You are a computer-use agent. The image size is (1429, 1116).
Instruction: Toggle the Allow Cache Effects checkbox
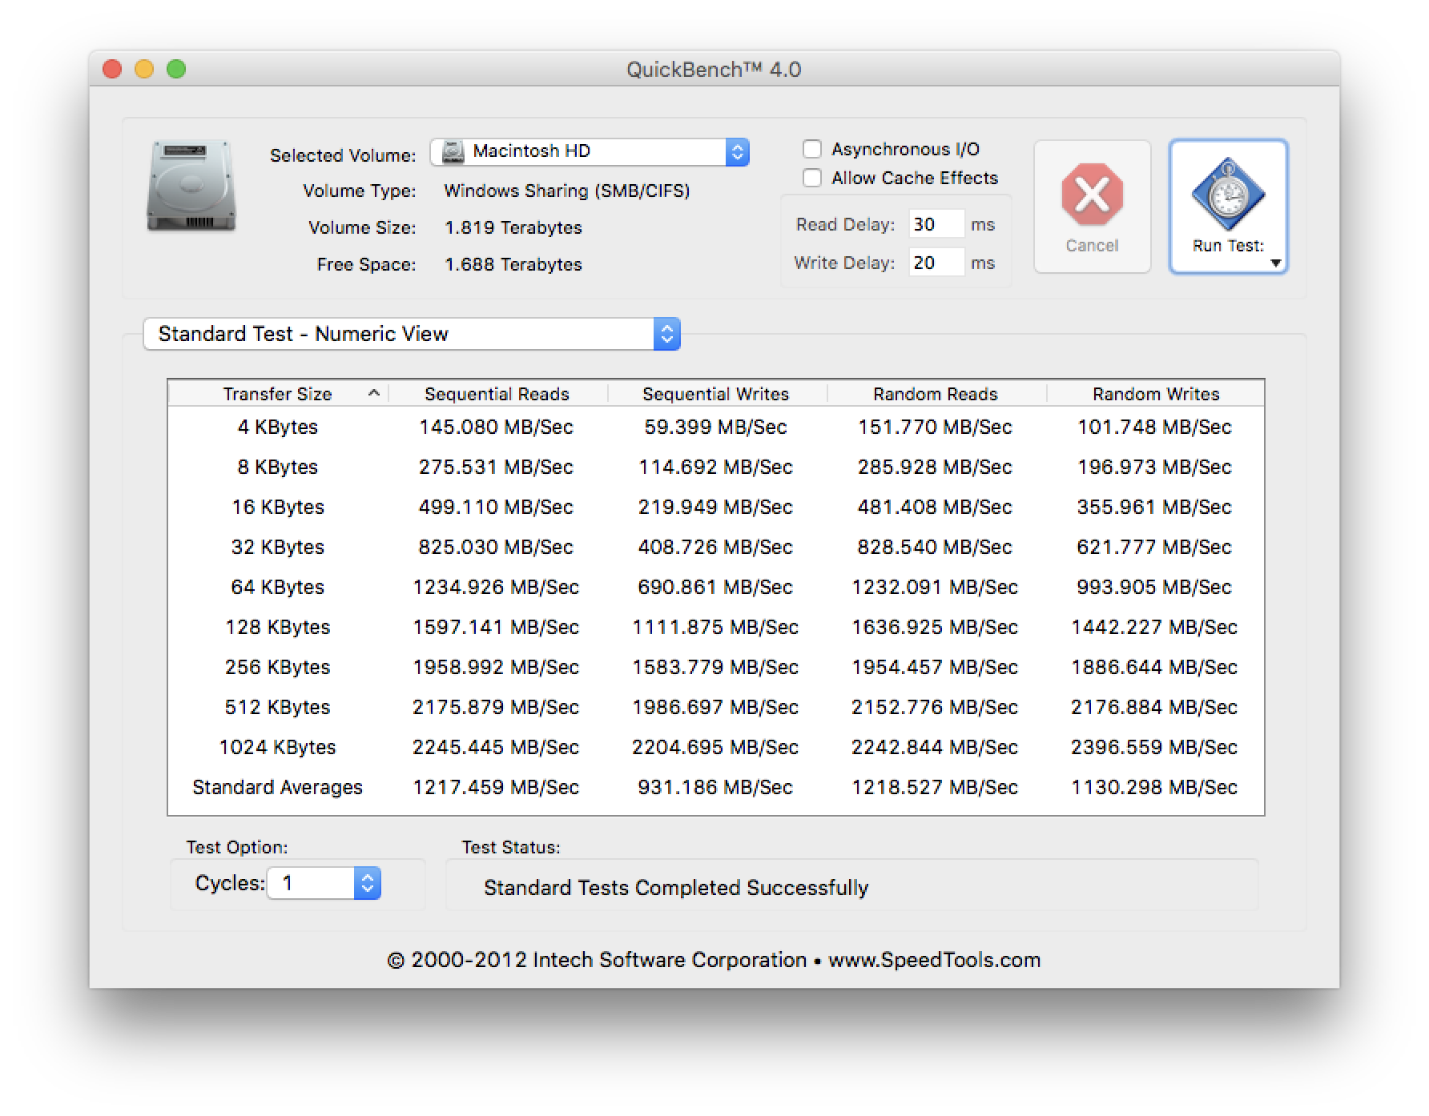click(812, 178)
